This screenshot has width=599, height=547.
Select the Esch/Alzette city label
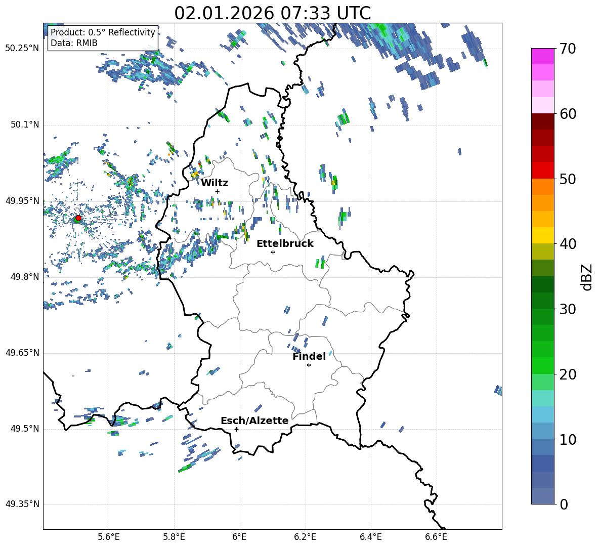coord(254,420)
